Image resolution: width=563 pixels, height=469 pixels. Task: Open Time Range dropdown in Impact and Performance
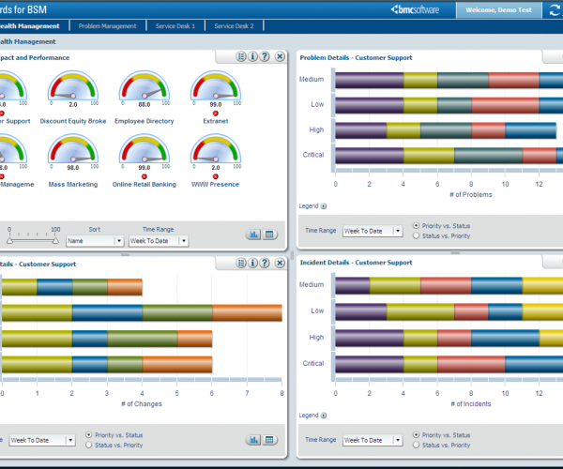(x=159, y=241)
